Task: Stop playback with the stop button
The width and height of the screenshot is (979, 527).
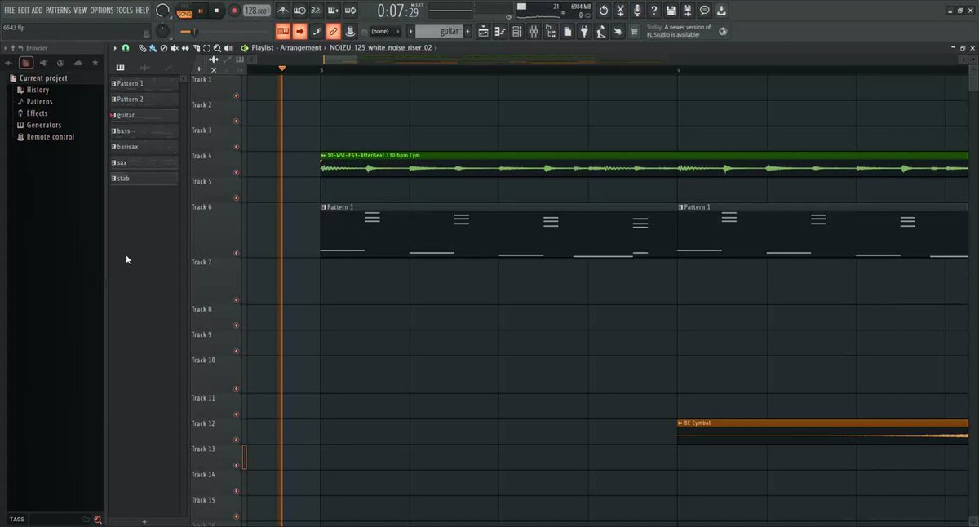Action: click(217, 11)
